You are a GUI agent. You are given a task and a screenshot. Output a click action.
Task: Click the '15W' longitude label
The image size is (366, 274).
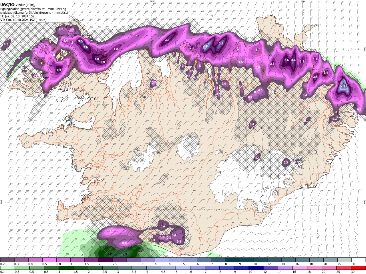pos(303,1)
